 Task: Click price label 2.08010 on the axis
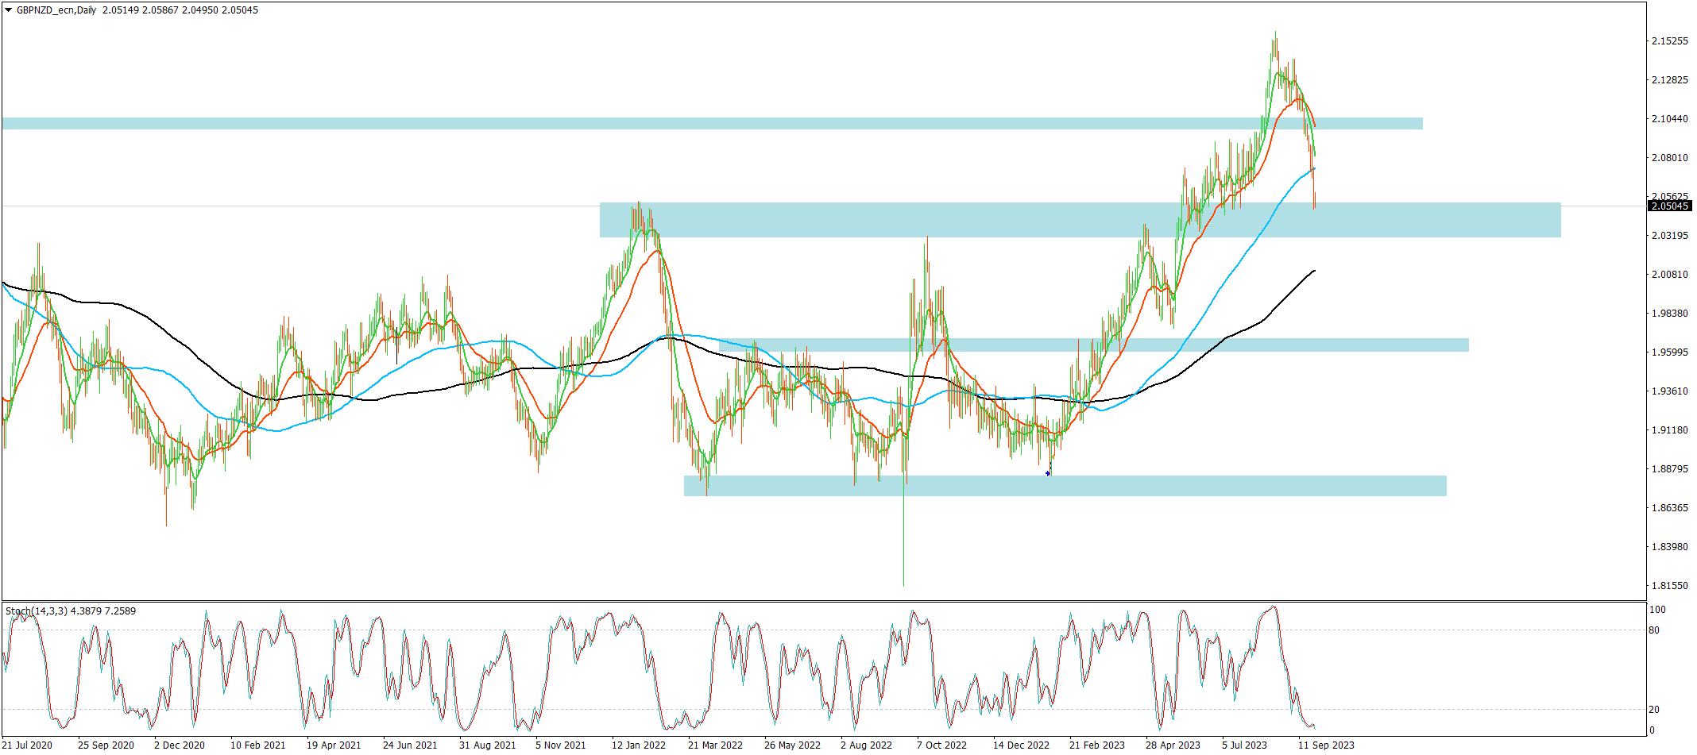(1670, 158)
